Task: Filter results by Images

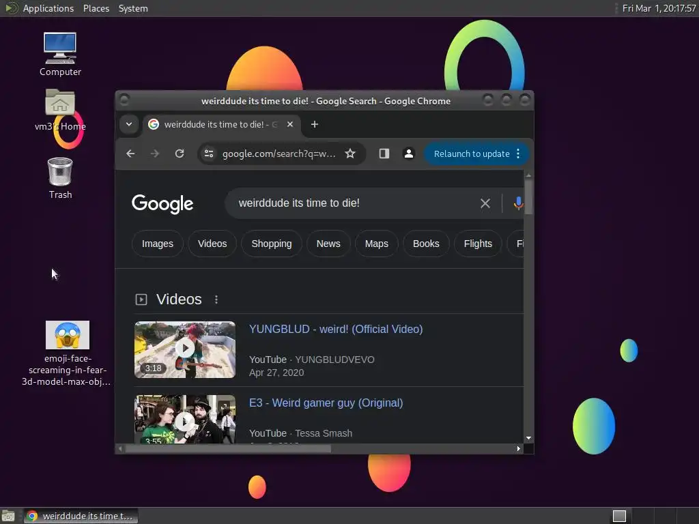Action: [x=158, y=244]
